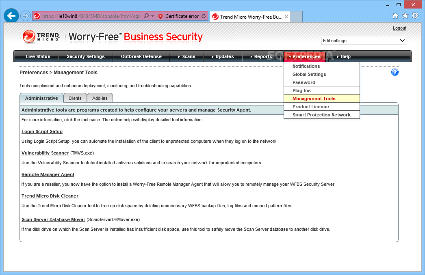Image resolution: width=425 pixels, height=275 pixels.
Task: Expand the Updates menu
Action: (x=223, y=56)
